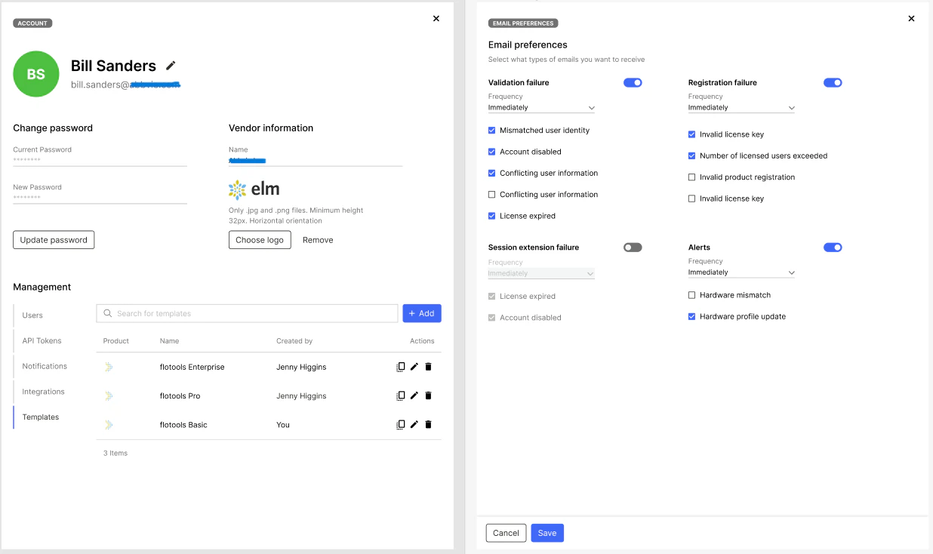Screen dimensions: 933x554
Task: Click the trash icon for flotools Pro
Action: pos(428,395)
